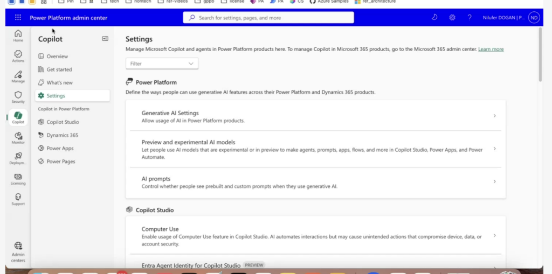This screenshot has width=552, height=274.
Task: Go to Home in left rail
Action: 18,36
